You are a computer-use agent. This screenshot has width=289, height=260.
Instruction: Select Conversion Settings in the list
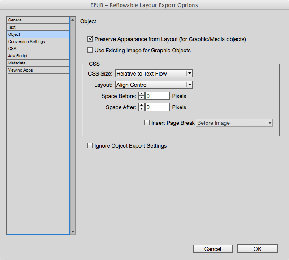click(x=38, y=42)
